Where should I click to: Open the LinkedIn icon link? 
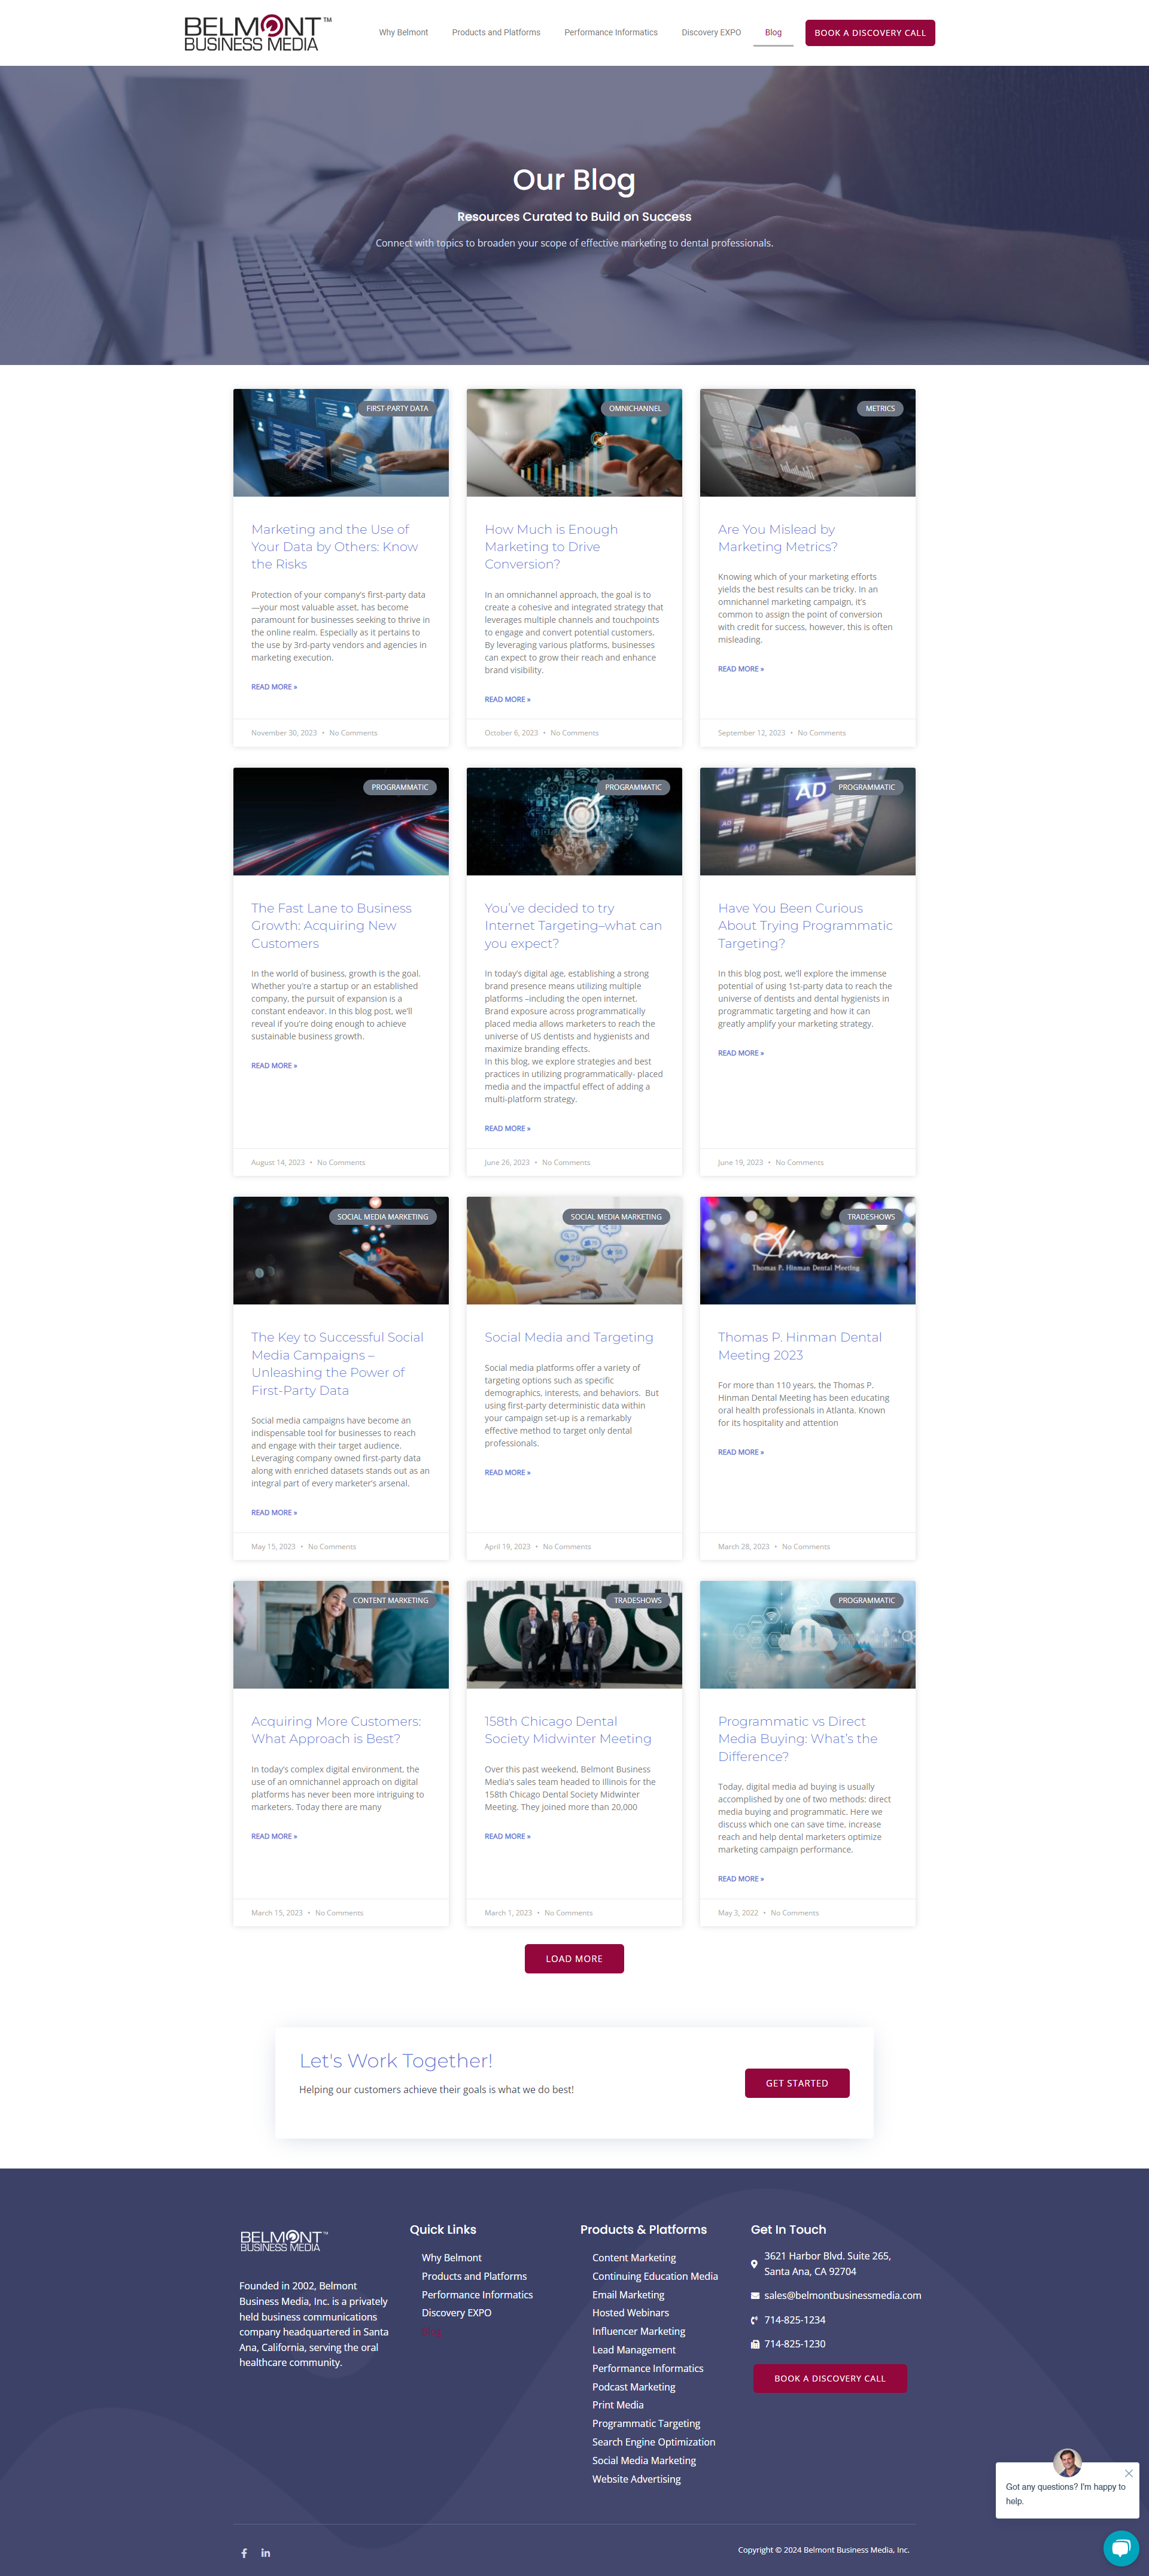[x=266, y=2553]
